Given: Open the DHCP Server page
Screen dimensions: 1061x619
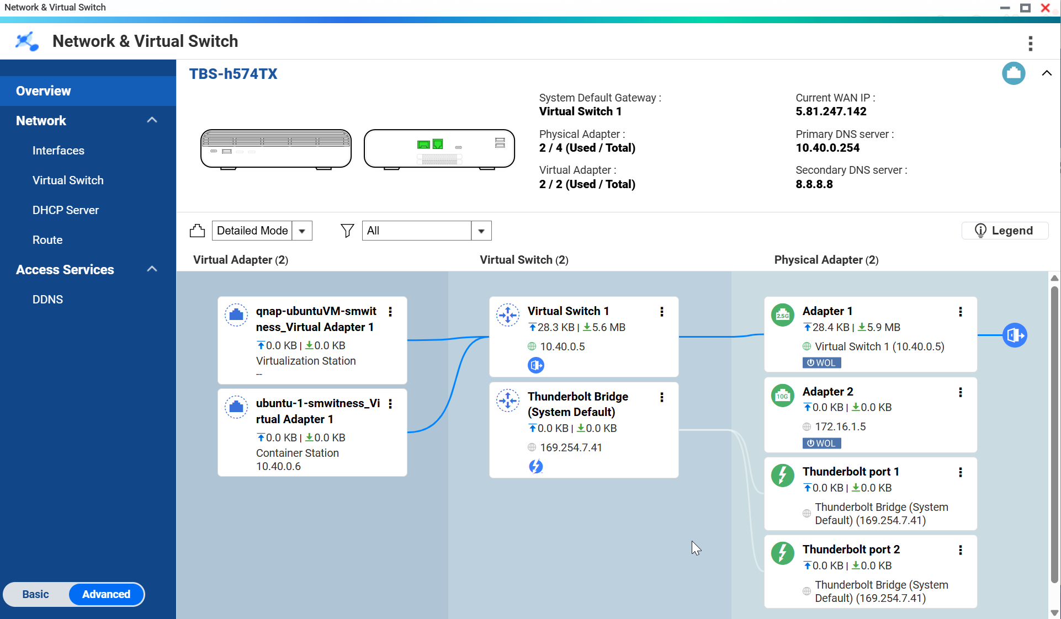Looking at the screenshot, I should tap(66, 210).
